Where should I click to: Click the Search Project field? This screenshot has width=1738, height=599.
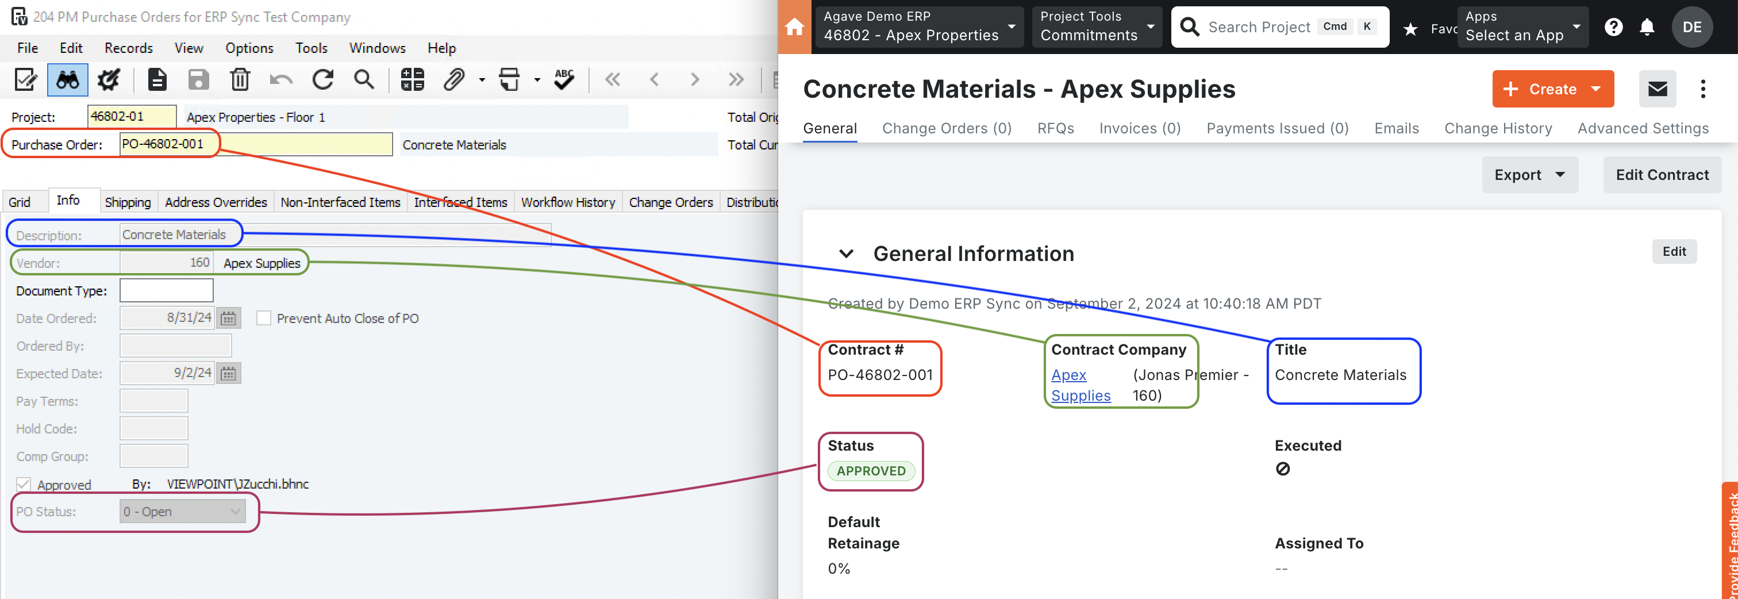pyautogui.click(x=1279, y=27)
